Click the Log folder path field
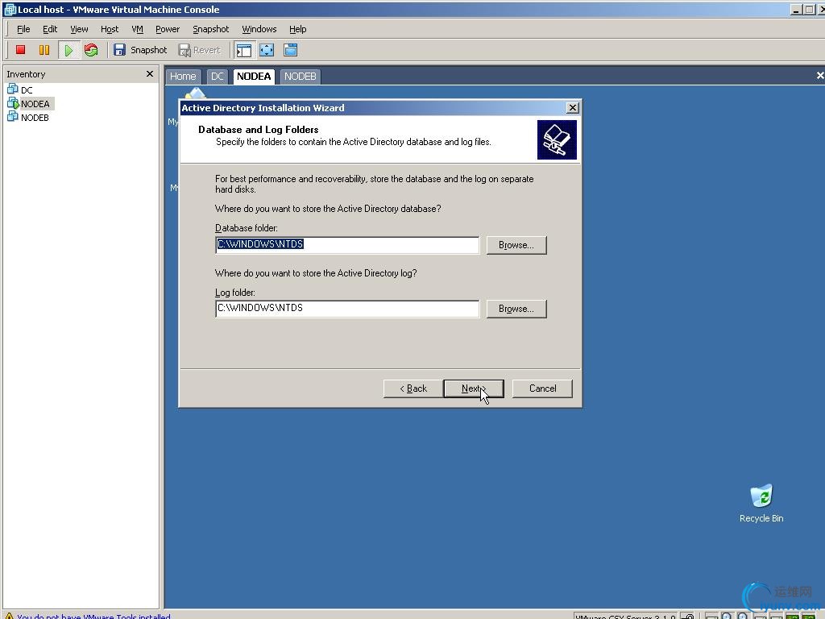This screenshot has width=825, height=619. [347, 309]
